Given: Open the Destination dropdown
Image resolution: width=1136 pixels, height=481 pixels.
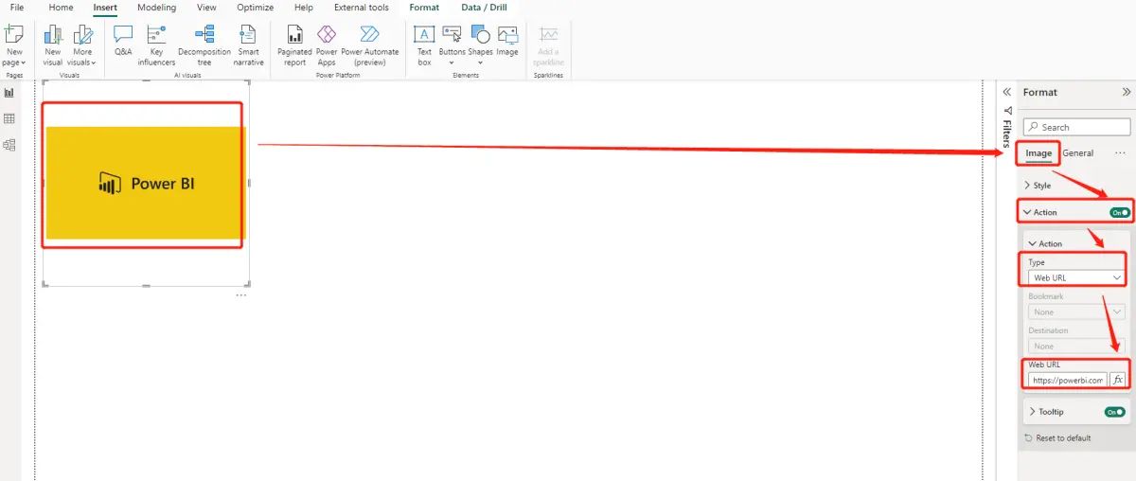Looking at the screenshot, I should pyautogui.click(x=1077, y=346).
